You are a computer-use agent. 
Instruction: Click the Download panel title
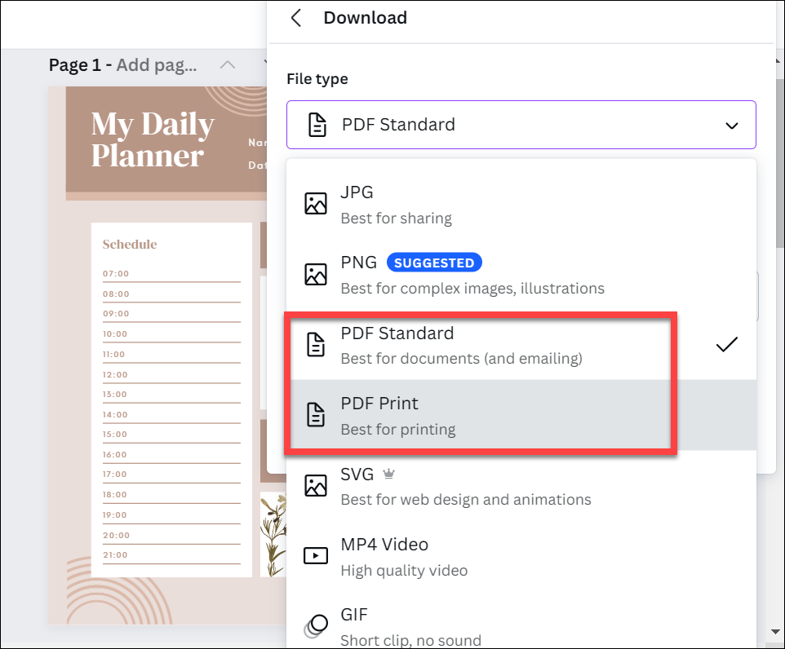(366, 18)
